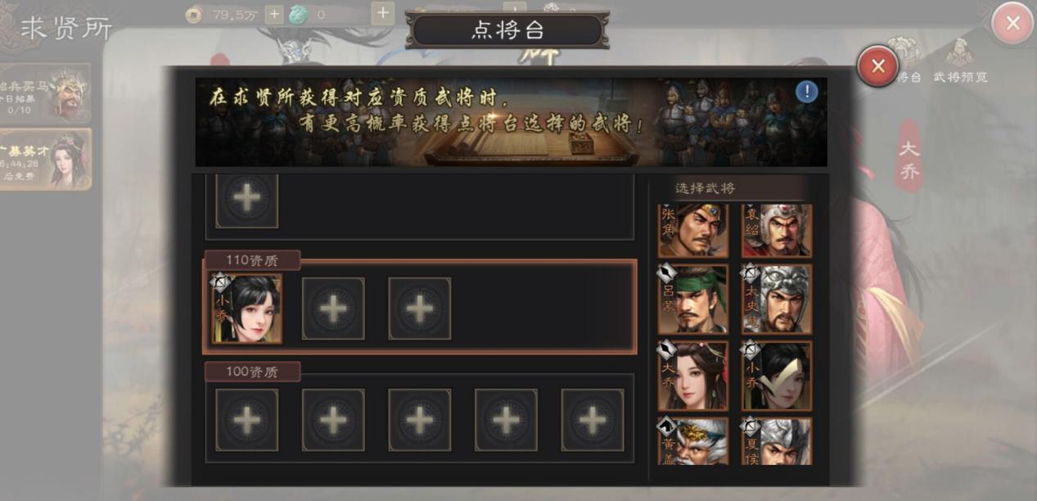
Task: Choose general 大乔 from the selection list
Action: point(692,376)
